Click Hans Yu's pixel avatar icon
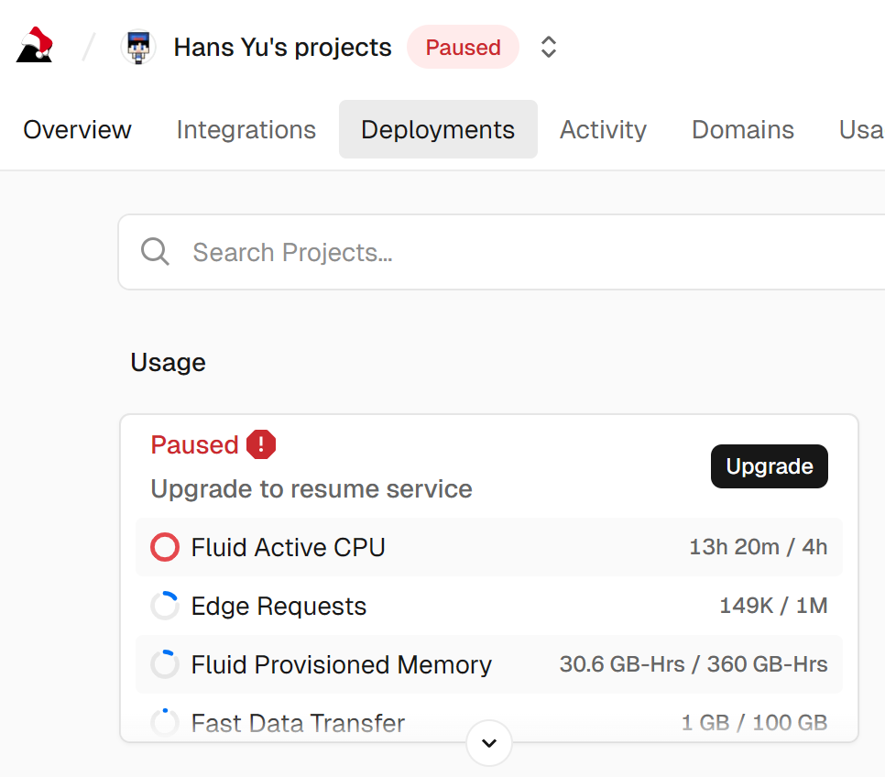 click(138, 47)
